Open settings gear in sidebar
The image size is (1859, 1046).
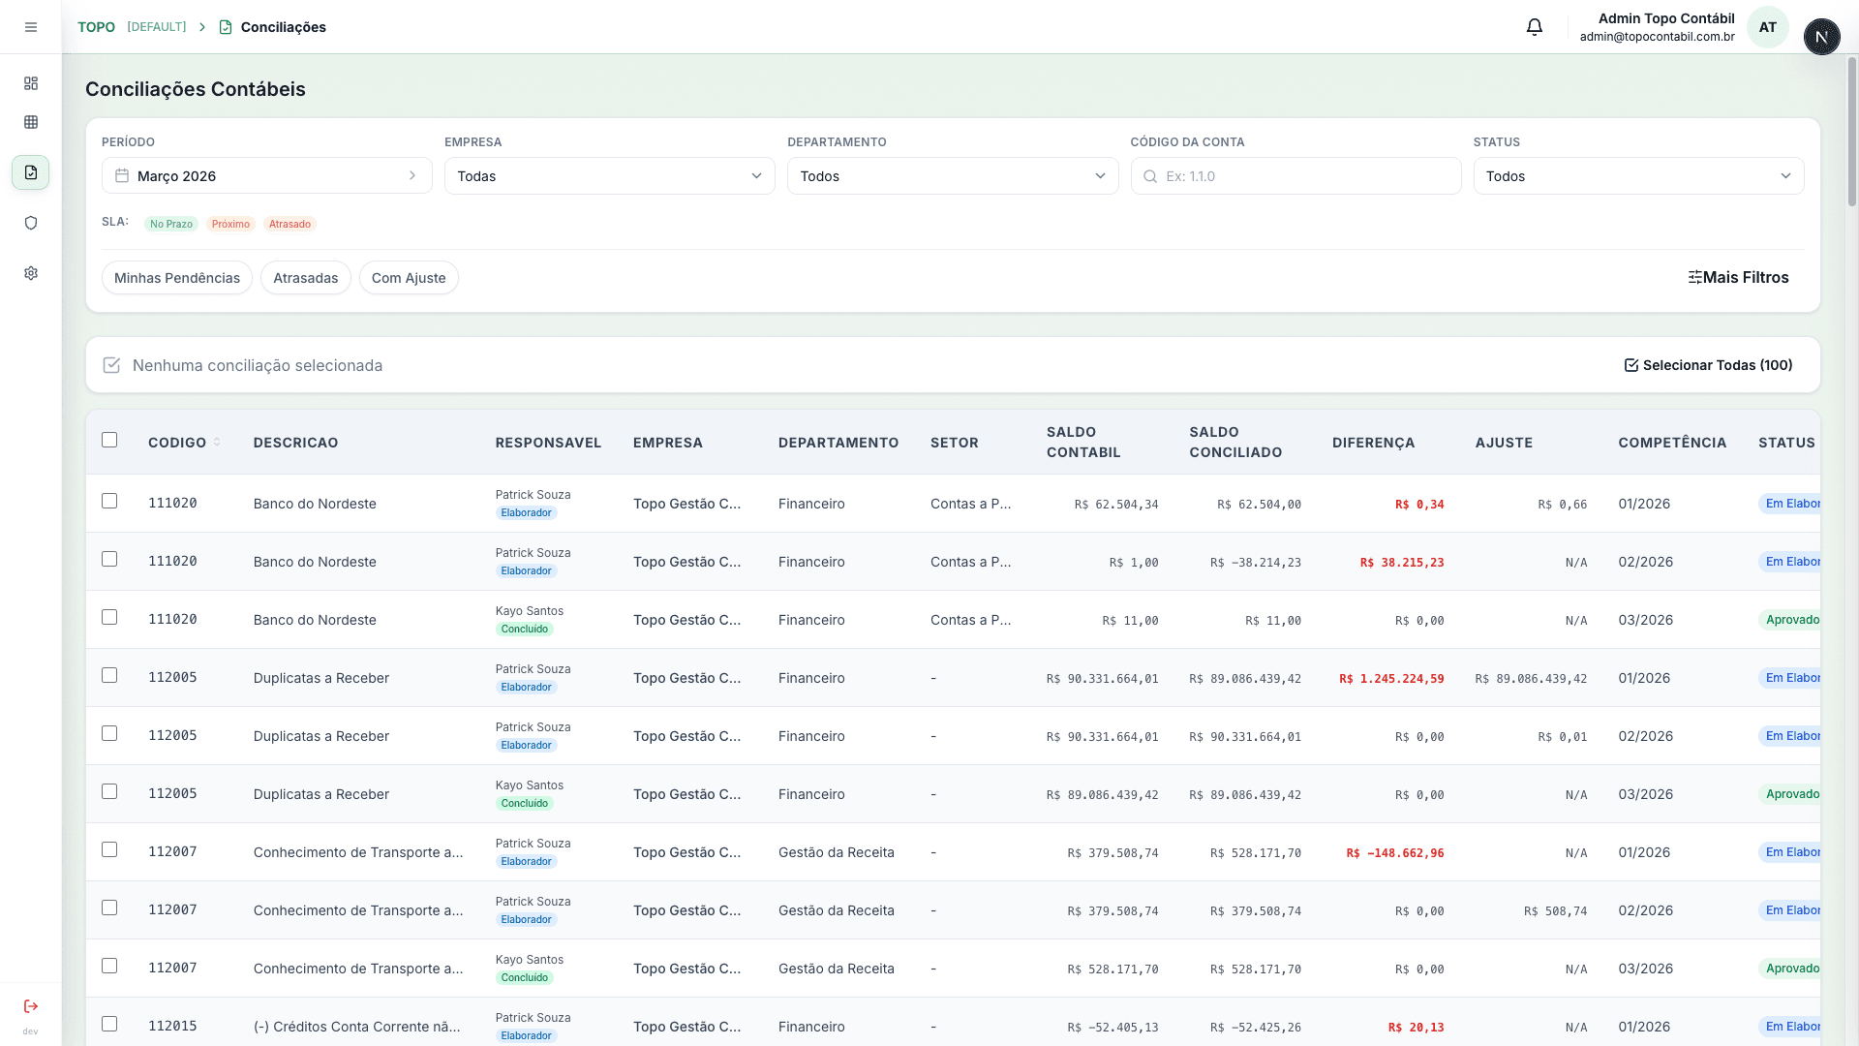[x=31, y=273]
